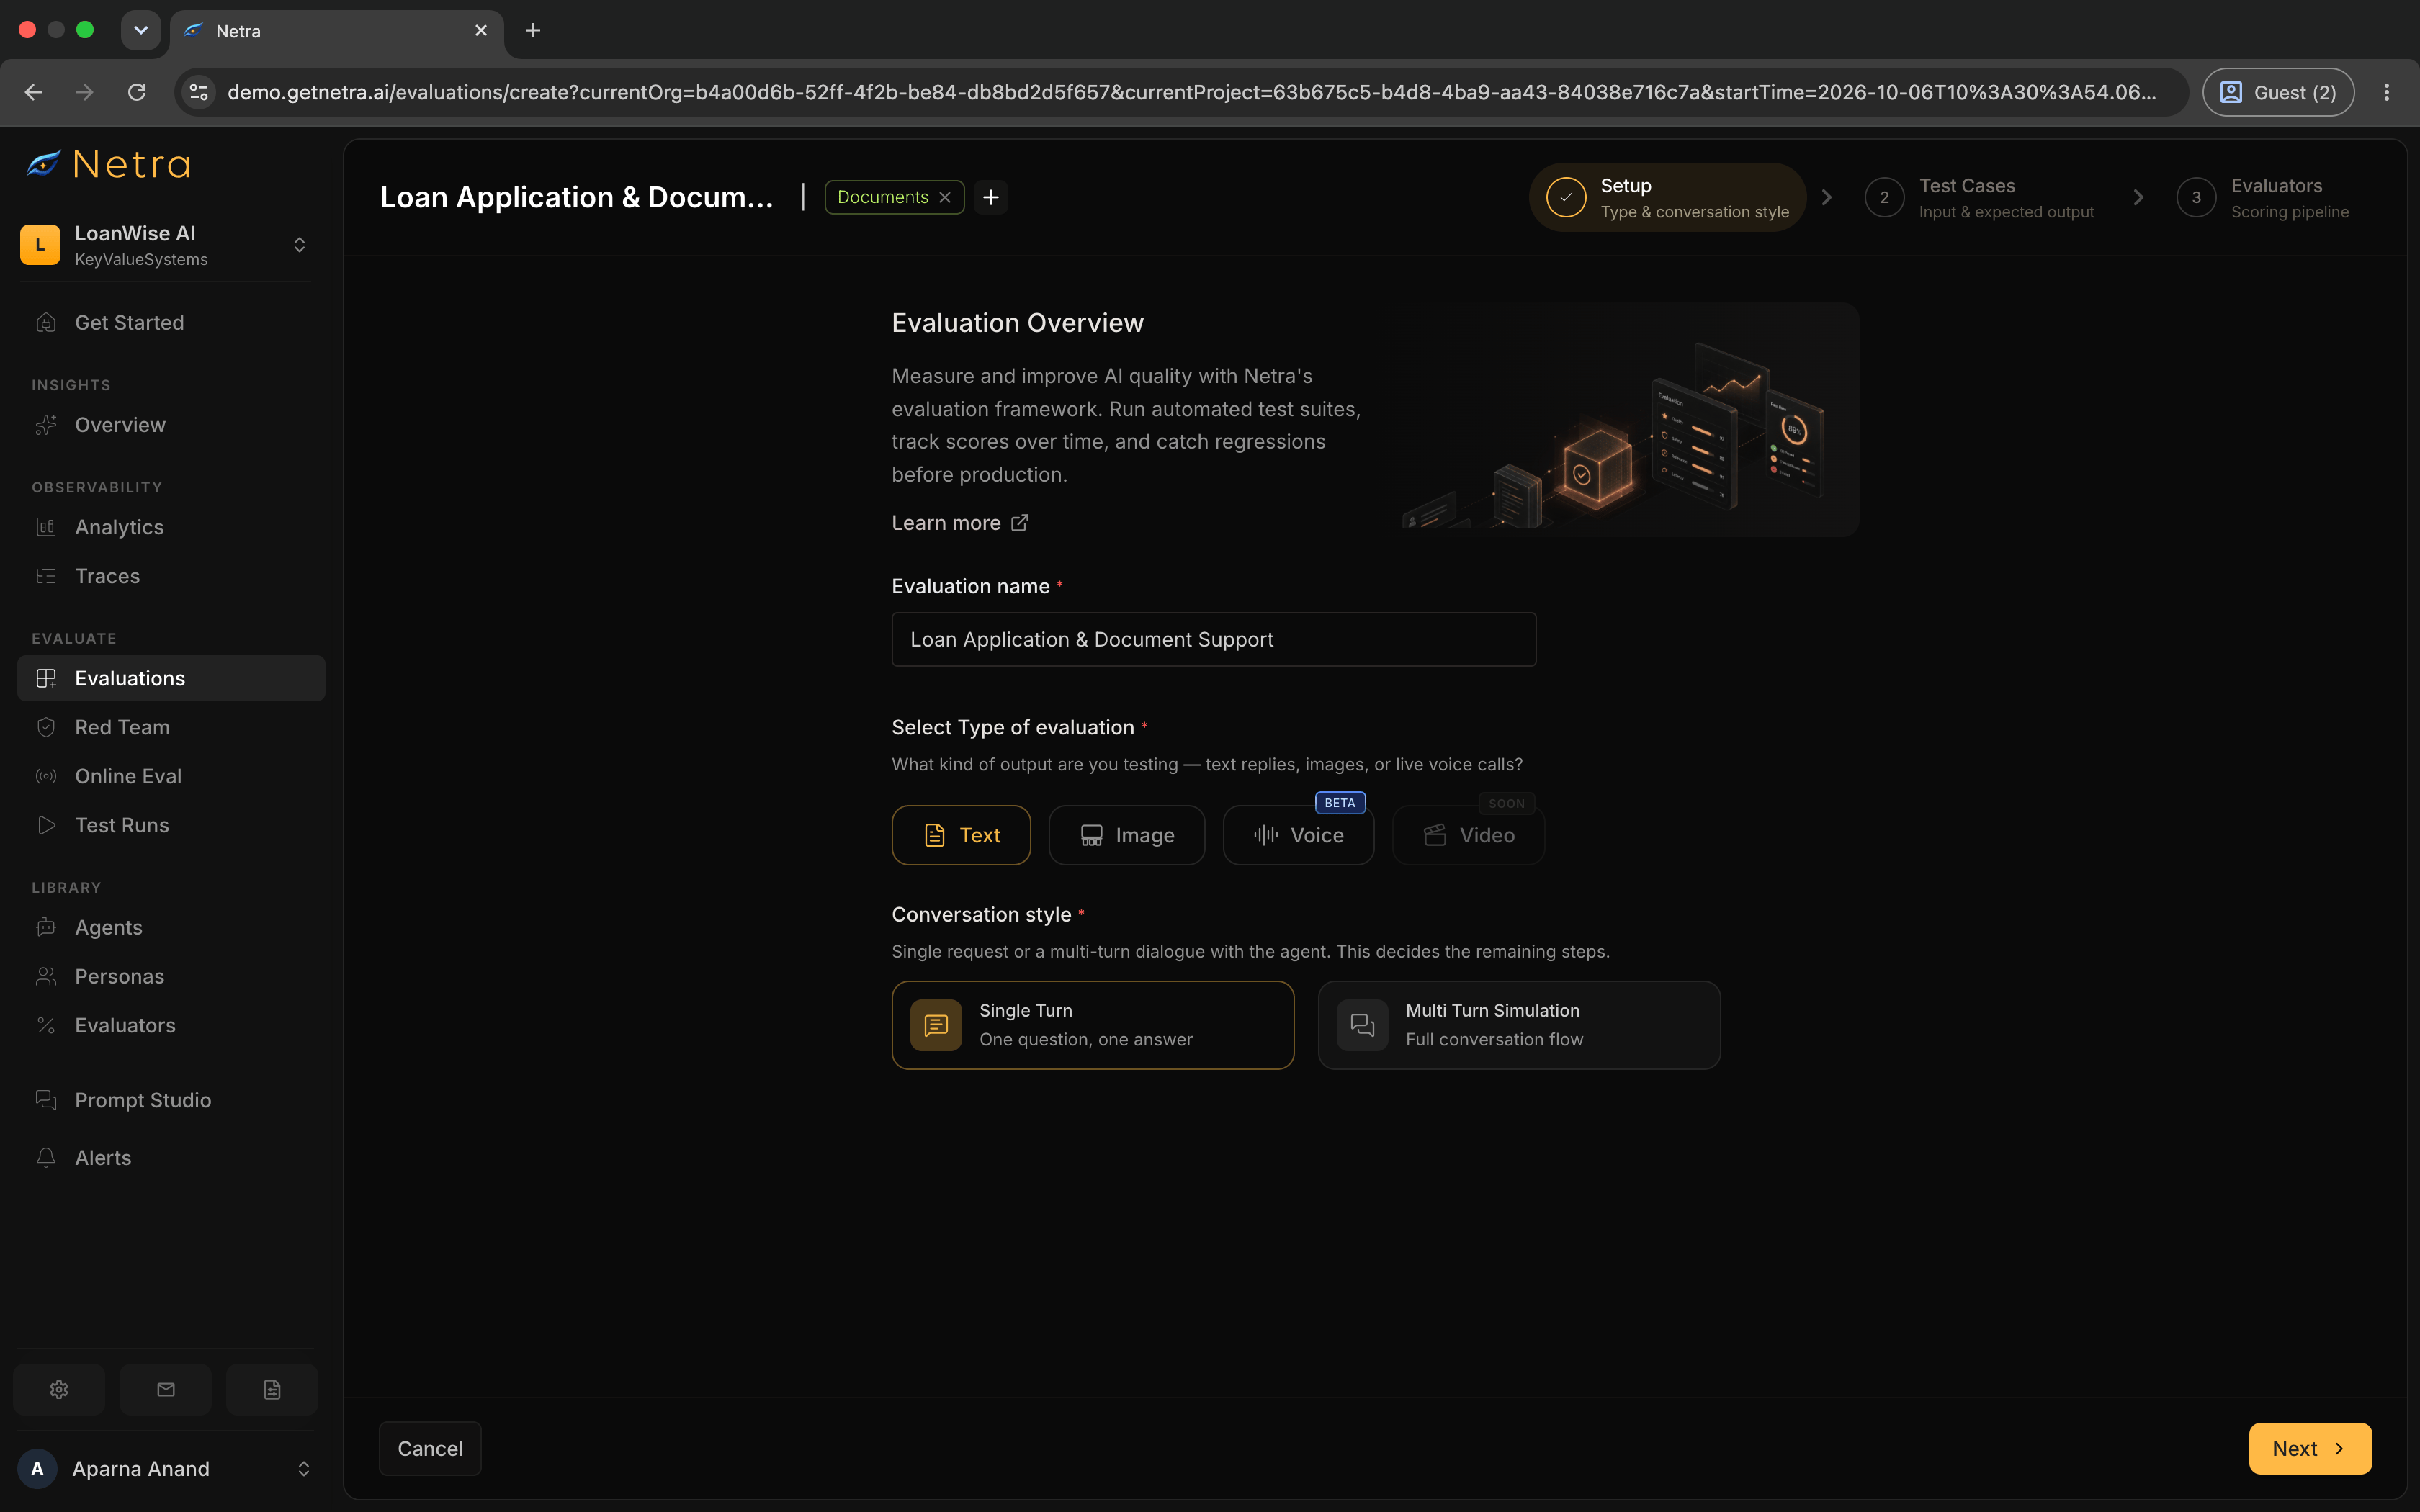Click the Next button
Viewport: 2420px width, 1512px height.
pyautogui.click(x=2310, y=1448)
